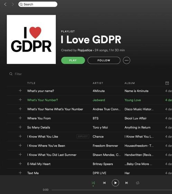Image resolution: width=172 pixels, height=194 pixels.
Task: Select the track "E-Mail My Heart"
Action: [x=39, y=164]
